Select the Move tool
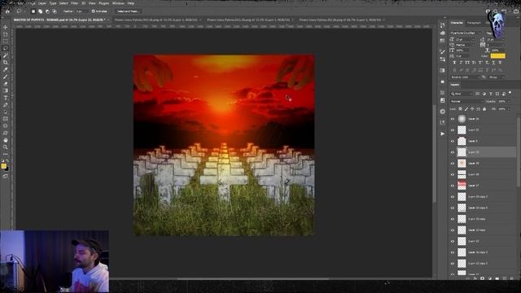The width and height of the screenshot is (521, 293). (6, 27)
